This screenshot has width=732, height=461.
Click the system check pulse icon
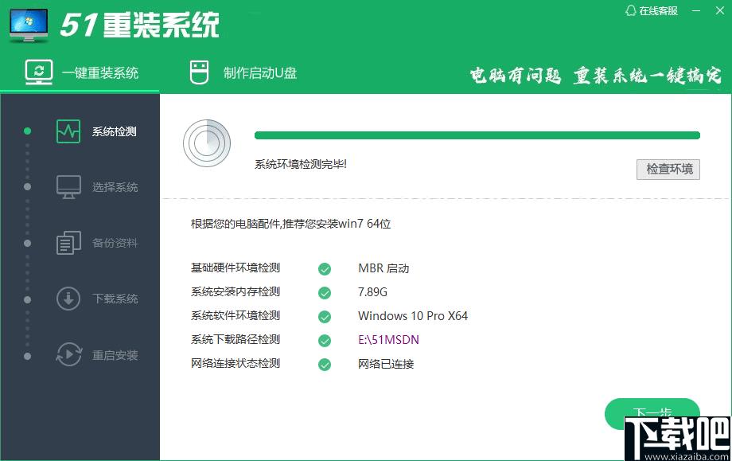coord(68,131)
